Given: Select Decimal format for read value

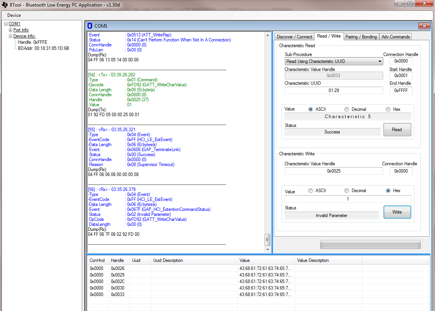Looking at the screenshot, I should pyautogui.click(x=347, y=109).
